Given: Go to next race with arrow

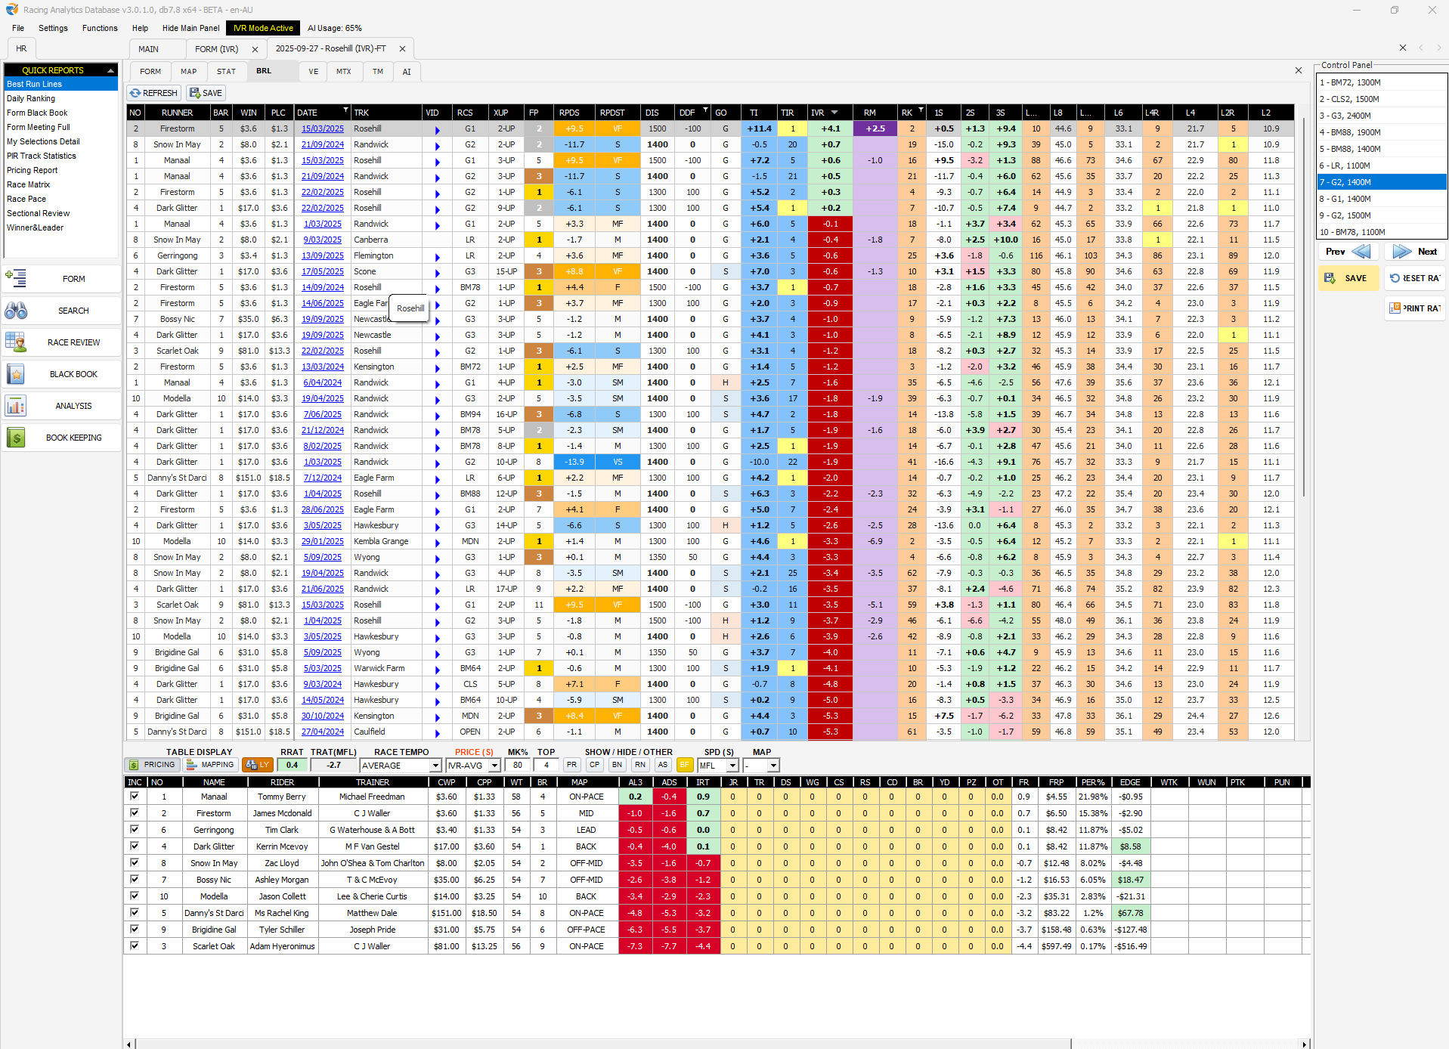Looking at the screenshot, I should coord(1401,252).
